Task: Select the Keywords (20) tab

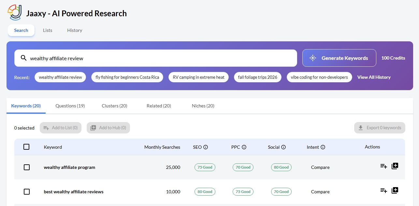Action: [x=26, y=106]
